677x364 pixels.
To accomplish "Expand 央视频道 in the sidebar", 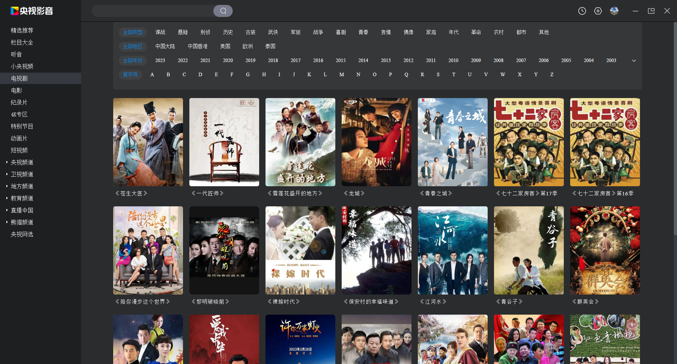I will (x=7, y=162).
